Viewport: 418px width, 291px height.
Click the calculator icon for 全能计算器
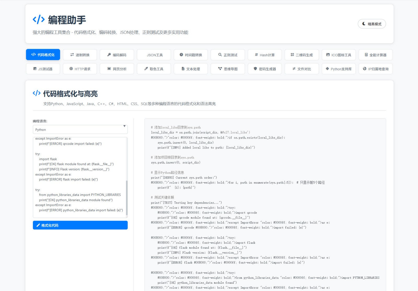pos(366,55)
